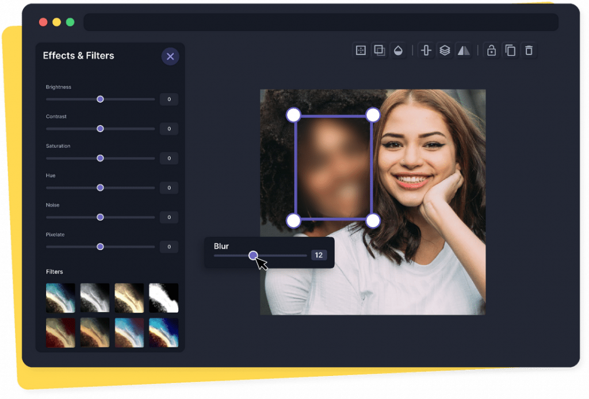This screenshot has width=589, height=399.
Task: Apply the sepia filter thumbnail
Action: (x=129, y=298)
